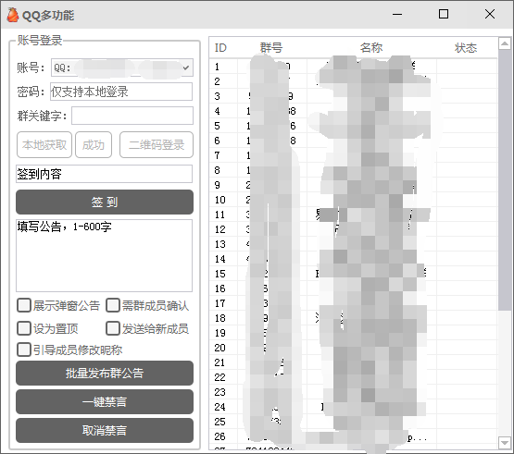The image size is (514, 454).
Task: Click the 名称 column header
Action: [x=371, y=48]
